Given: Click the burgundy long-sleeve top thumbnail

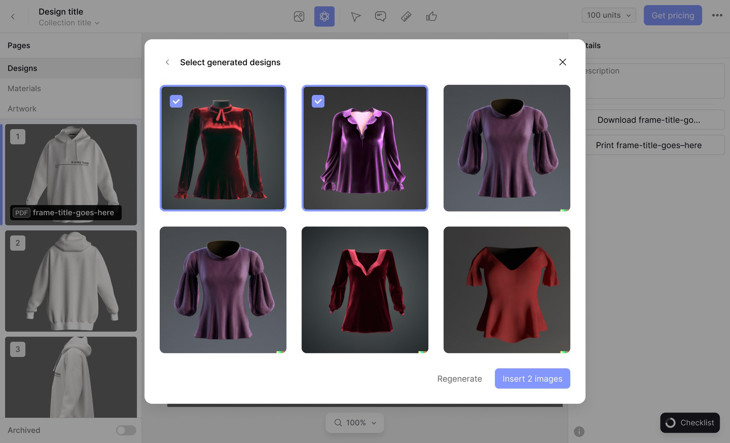Looking at the screenshot, I should [365, 290].
